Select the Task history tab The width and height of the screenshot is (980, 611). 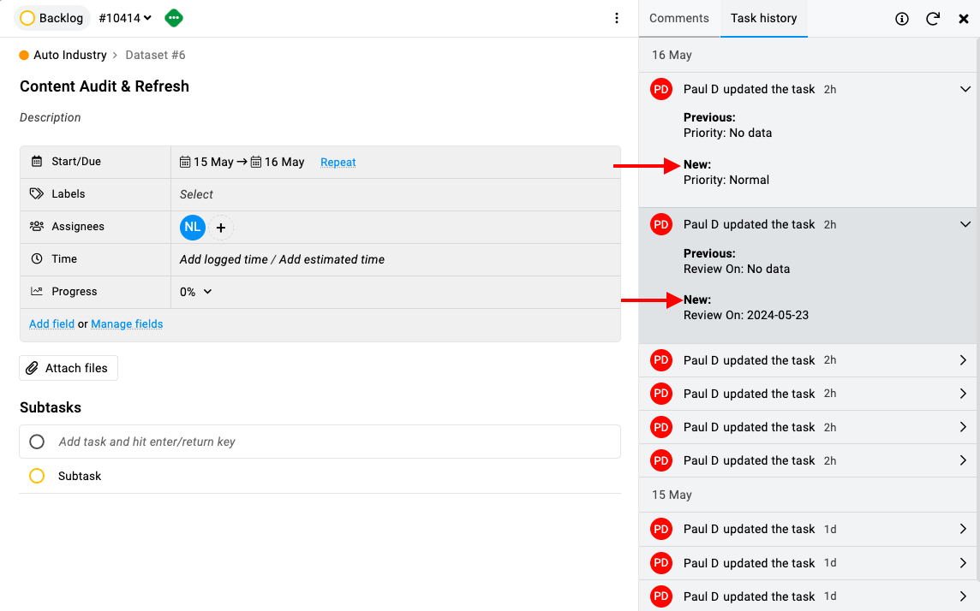764,18
